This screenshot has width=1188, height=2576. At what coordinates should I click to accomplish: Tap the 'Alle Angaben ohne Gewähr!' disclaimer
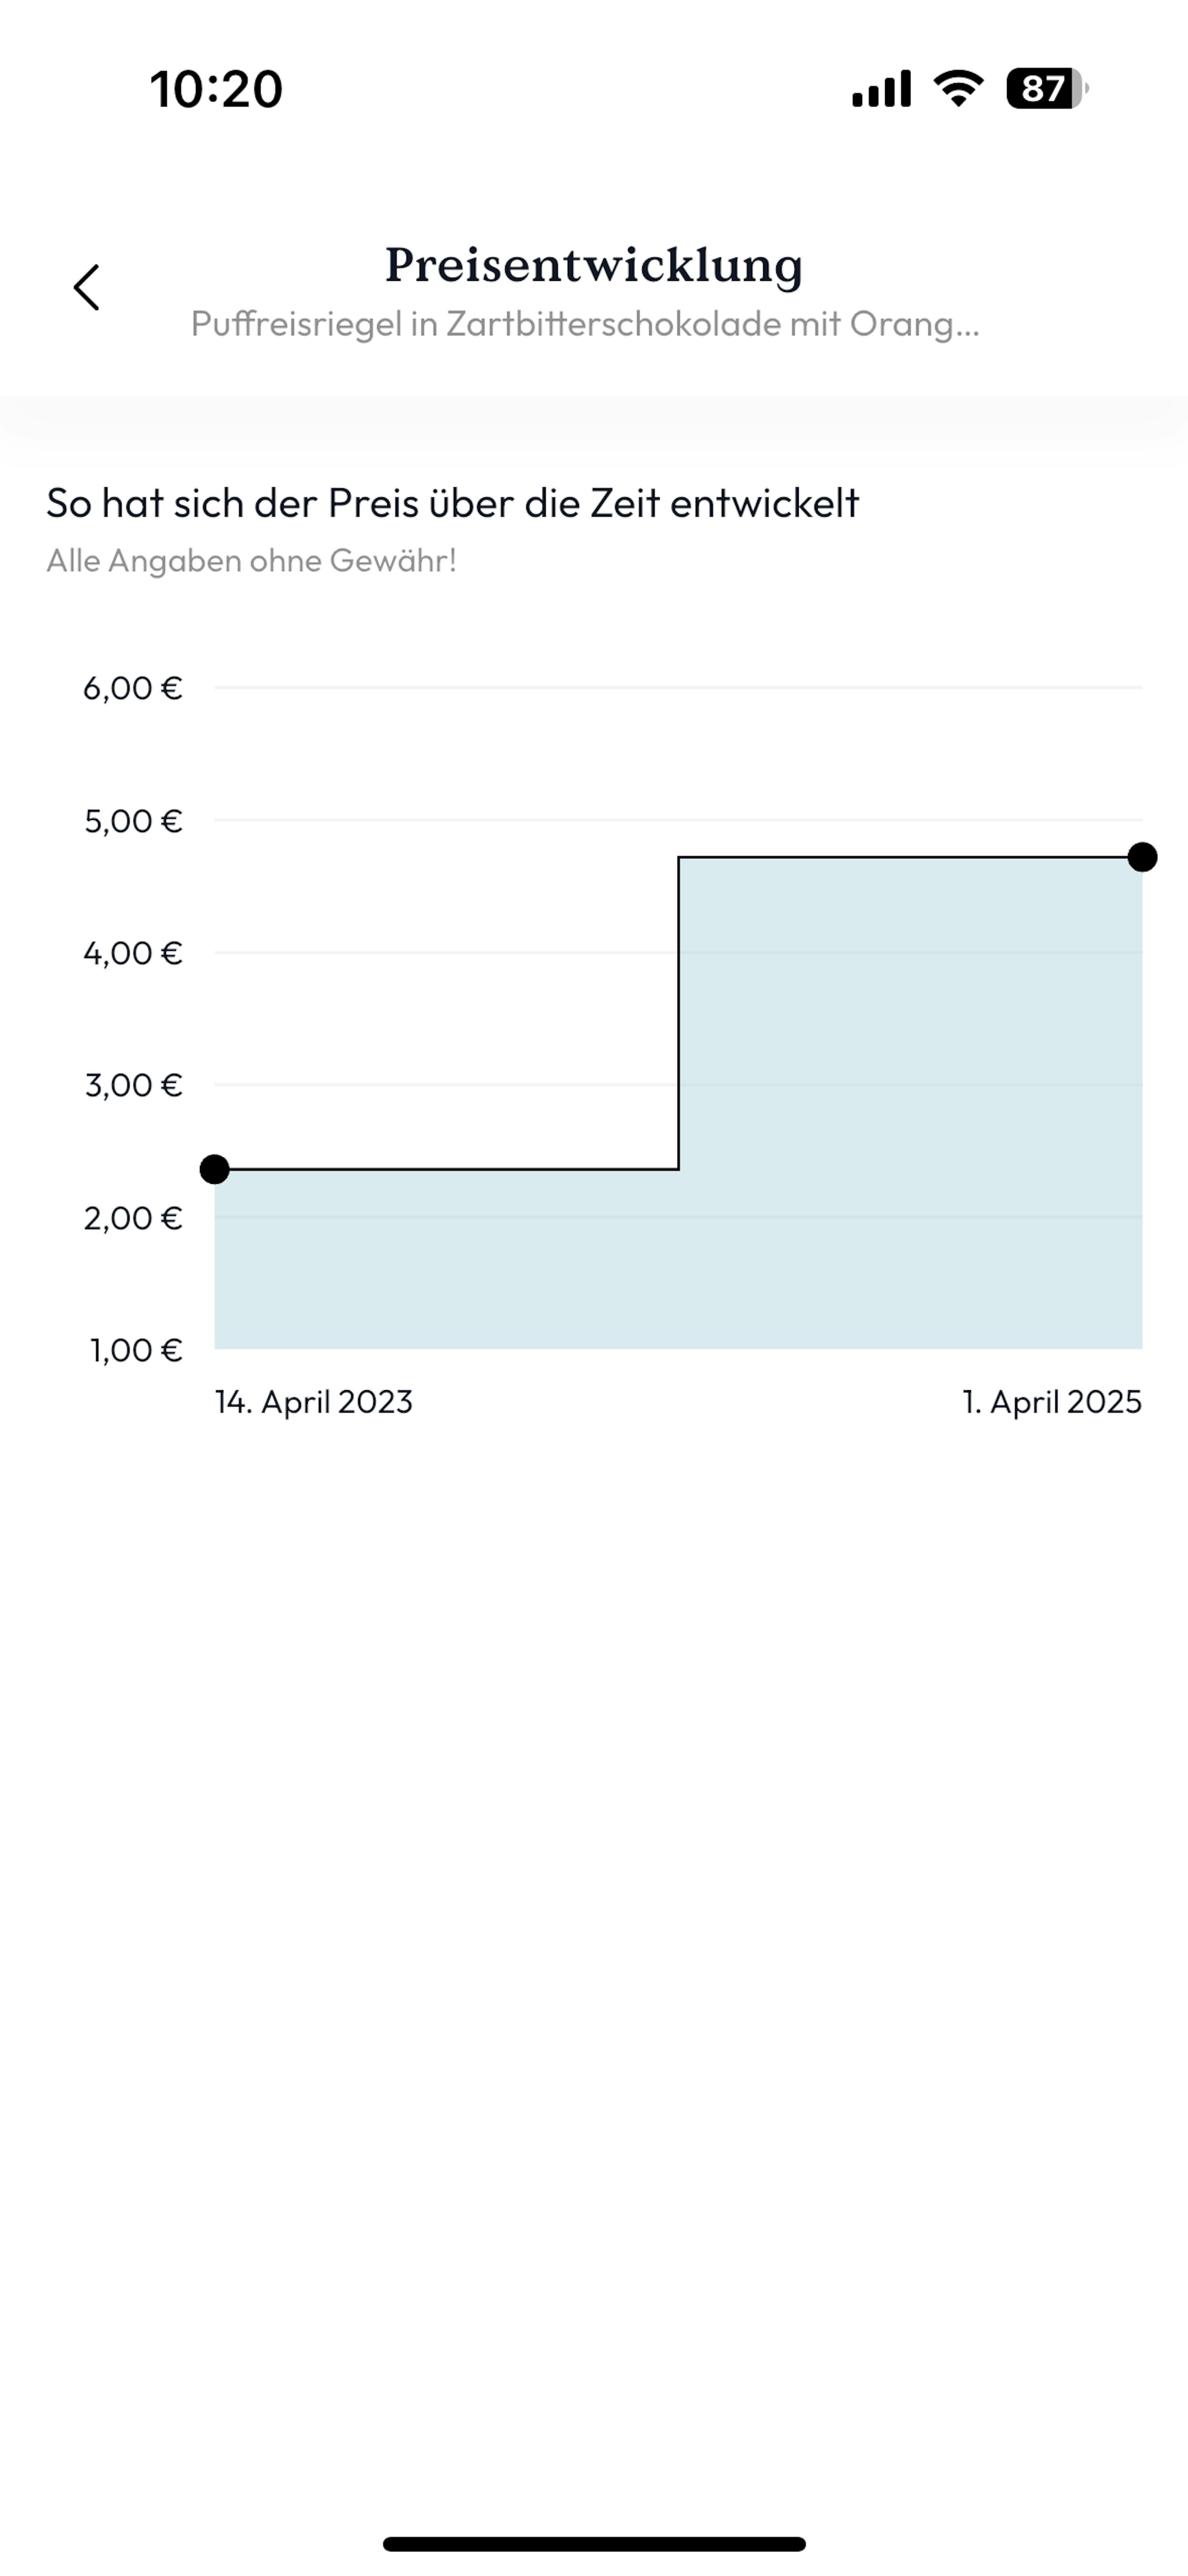251,561
